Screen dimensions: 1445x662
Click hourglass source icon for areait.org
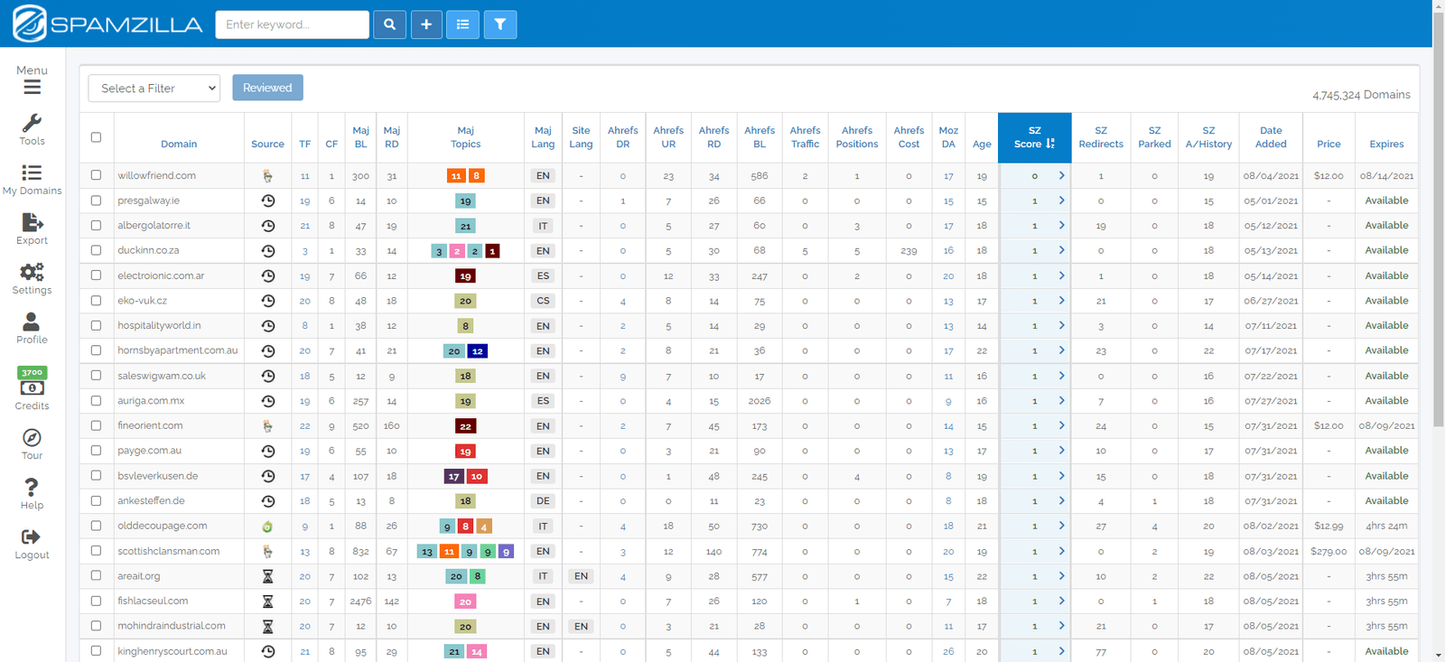pyautogui.click(x=267, y=576)
